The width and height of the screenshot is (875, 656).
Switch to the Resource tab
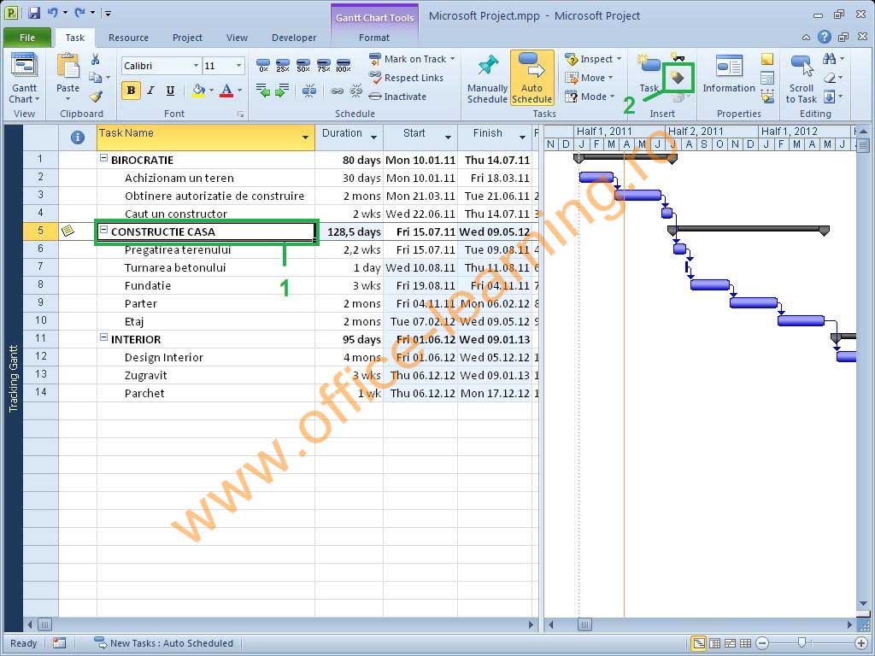(x=128, y=38)
